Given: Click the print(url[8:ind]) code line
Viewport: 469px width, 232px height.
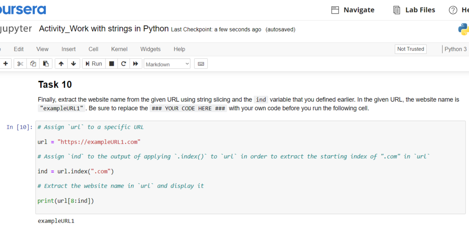Looking at the screenshot, I should 66,201.
